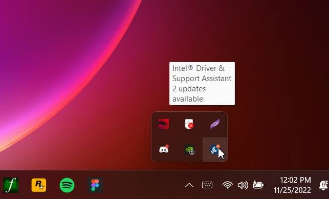
Task: Click the date 11/25/2022 in taskbar
Action: pyautogui.click(x=292, y=190)
